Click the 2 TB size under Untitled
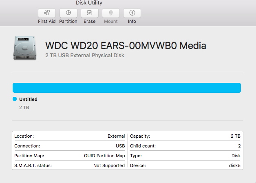256x183 pixels. (24, 107)
